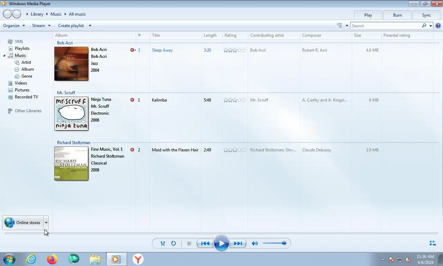Click the error icon beside Sleep Away
The image size is (443, 266).
(x=132, y=50)
